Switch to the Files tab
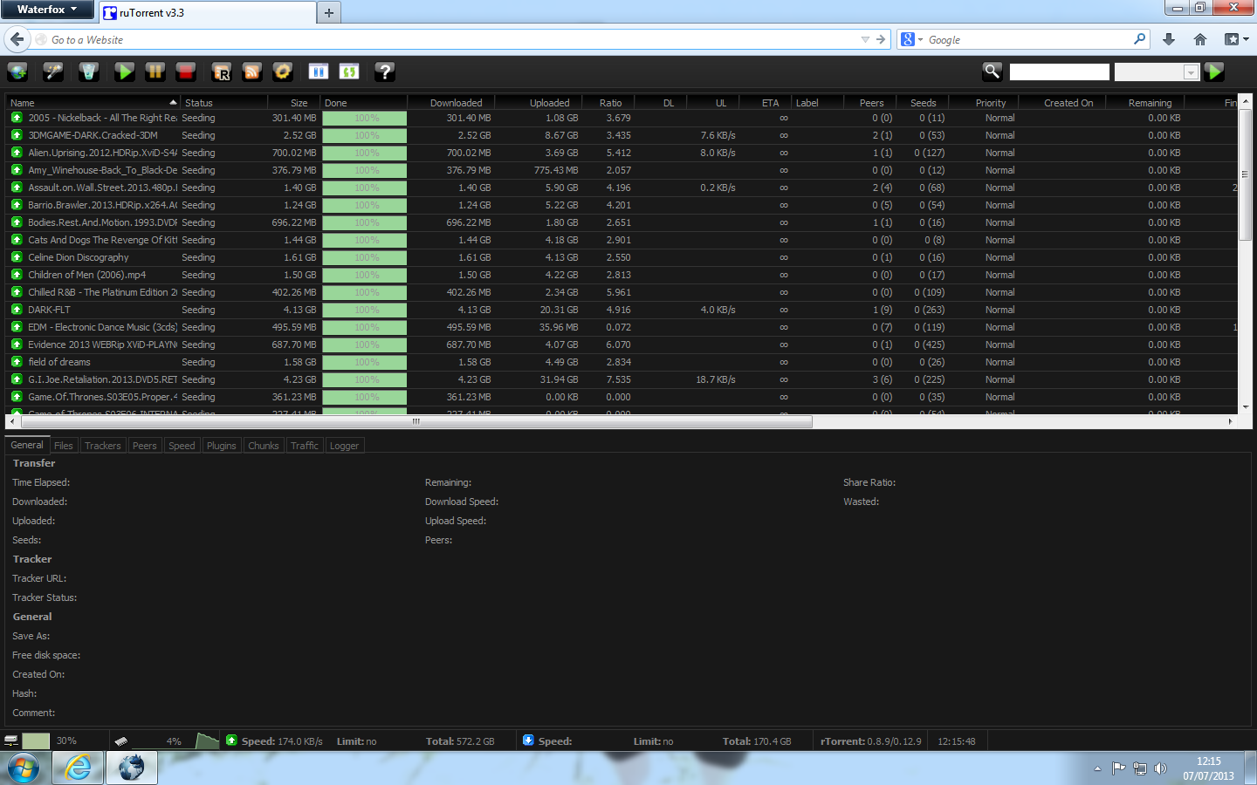1257x785 pixels. tap(64, 446)
